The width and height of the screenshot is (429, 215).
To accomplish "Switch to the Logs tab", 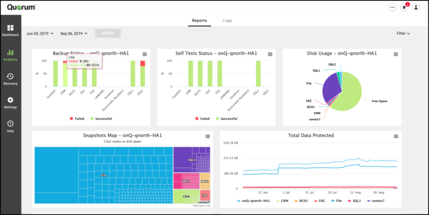I will 227,20.
